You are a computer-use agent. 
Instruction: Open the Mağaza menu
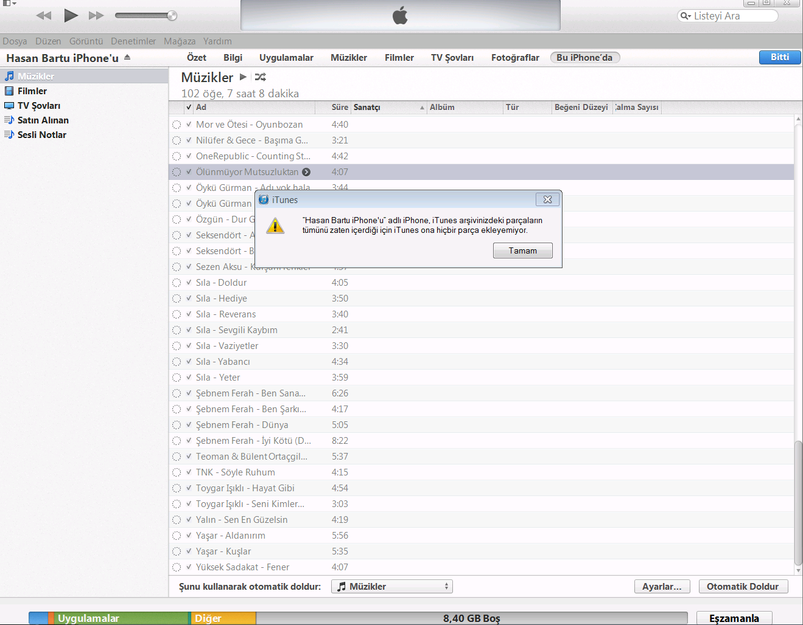(x=180, y=41)
